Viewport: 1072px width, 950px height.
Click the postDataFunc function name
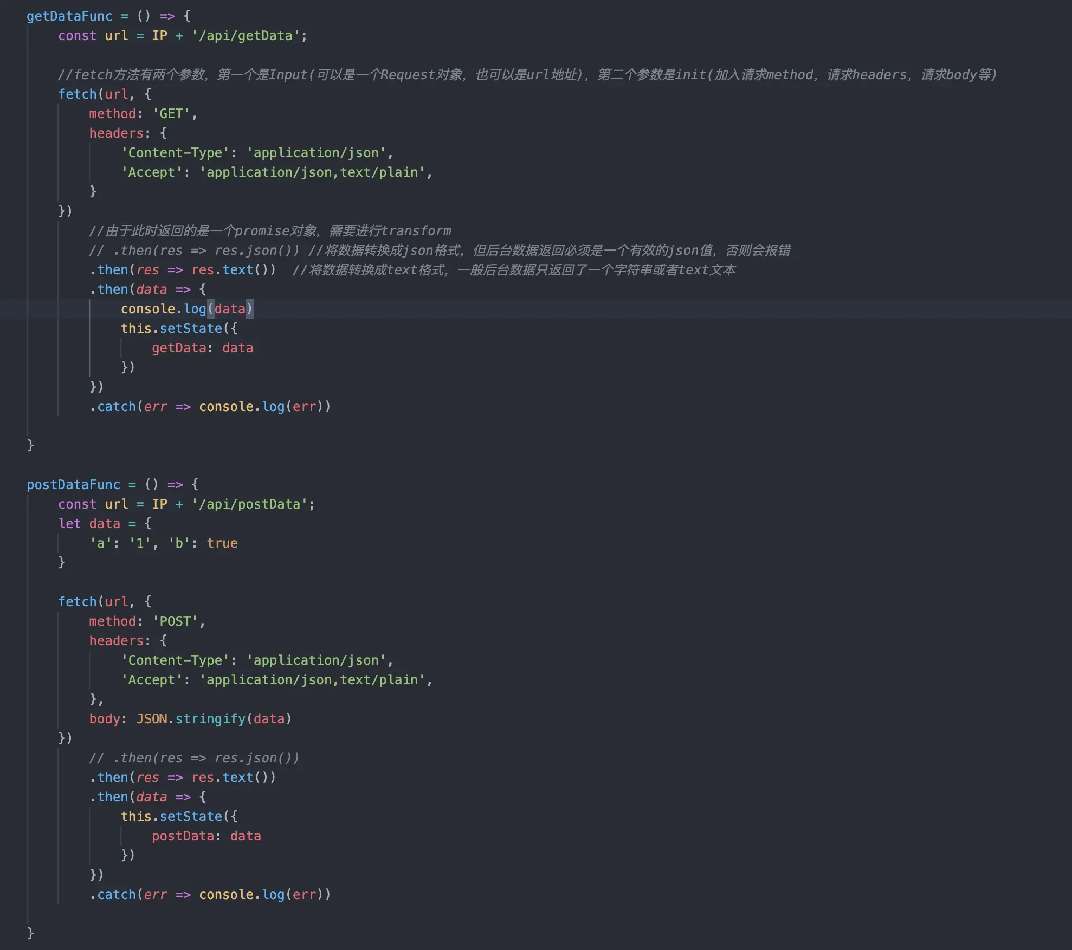coord(73,485)
